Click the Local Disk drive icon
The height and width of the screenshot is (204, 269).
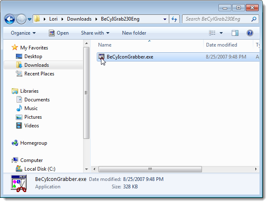(x=19, y=169)
